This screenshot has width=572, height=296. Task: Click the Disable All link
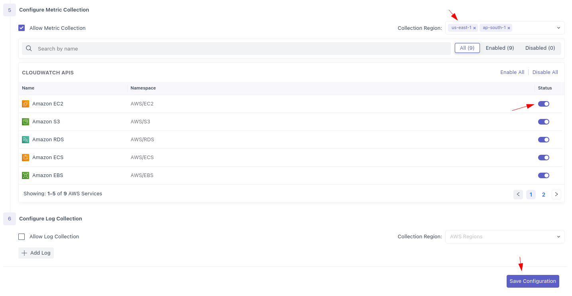point(545,72)
